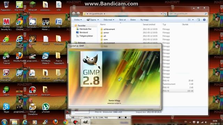Viewport: 223px width, 125px height.
Task: Click the SV language indicator in the taskbar
Action: coord(186,122)
